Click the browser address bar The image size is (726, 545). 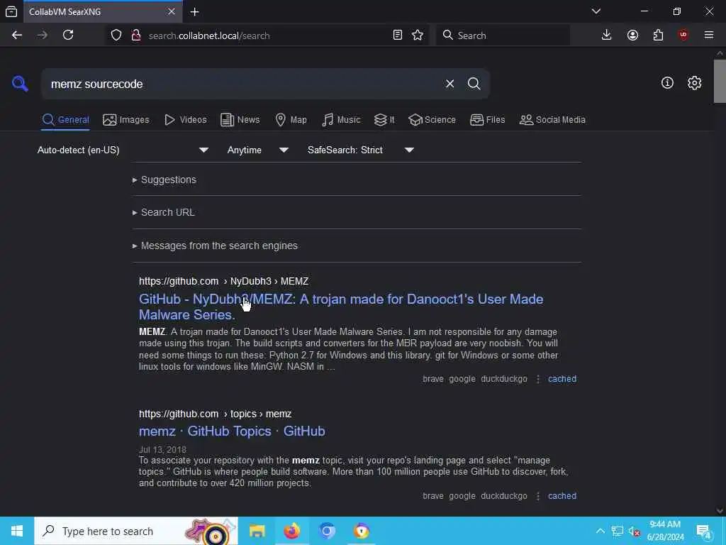tap(267, 35)
